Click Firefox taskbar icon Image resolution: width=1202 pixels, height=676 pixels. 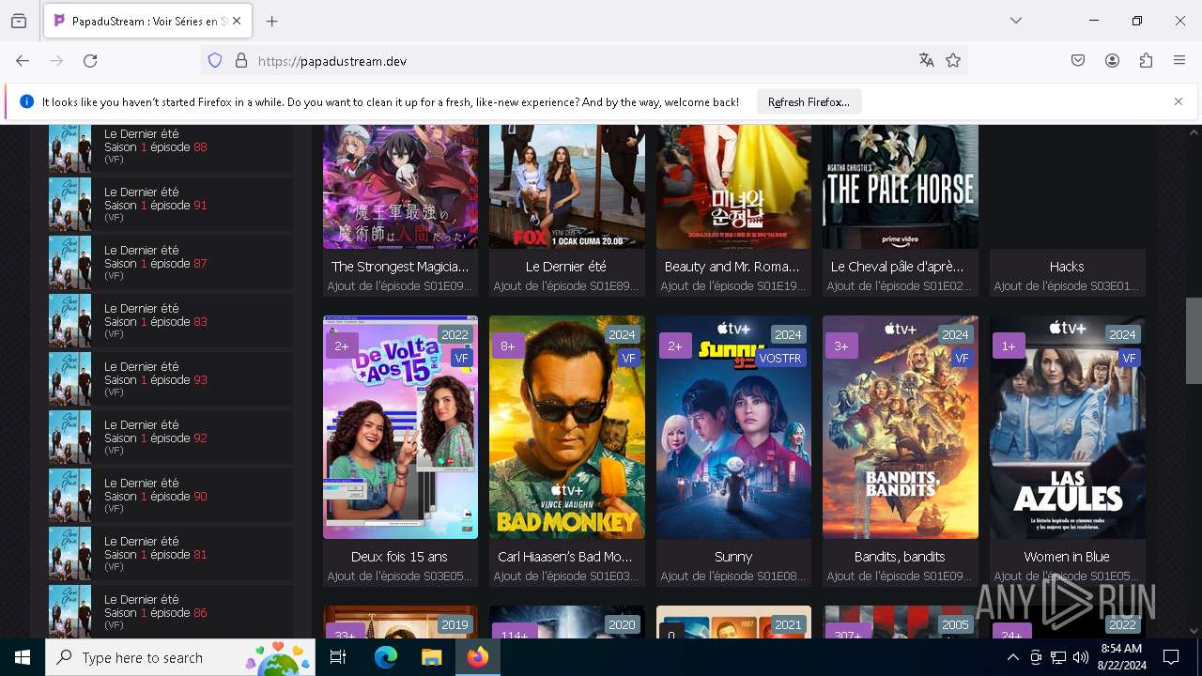[477, 657]
